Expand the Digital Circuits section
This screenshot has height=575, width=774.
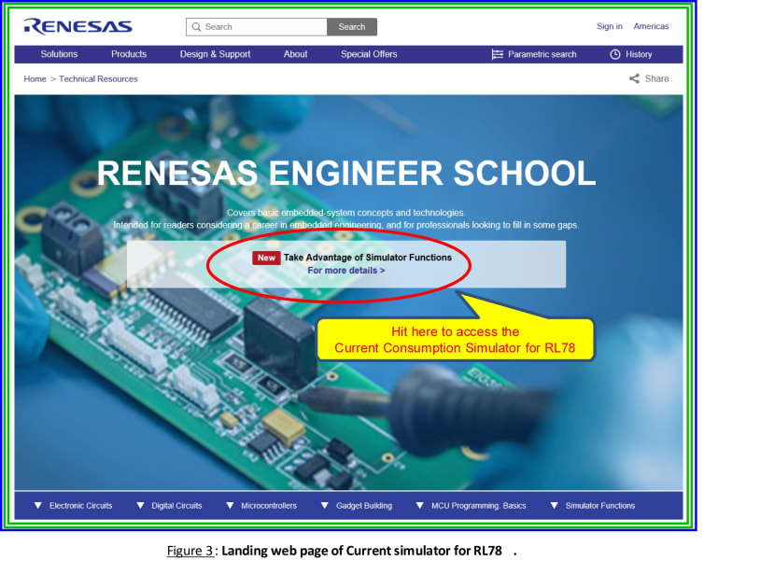coord(169,505)
